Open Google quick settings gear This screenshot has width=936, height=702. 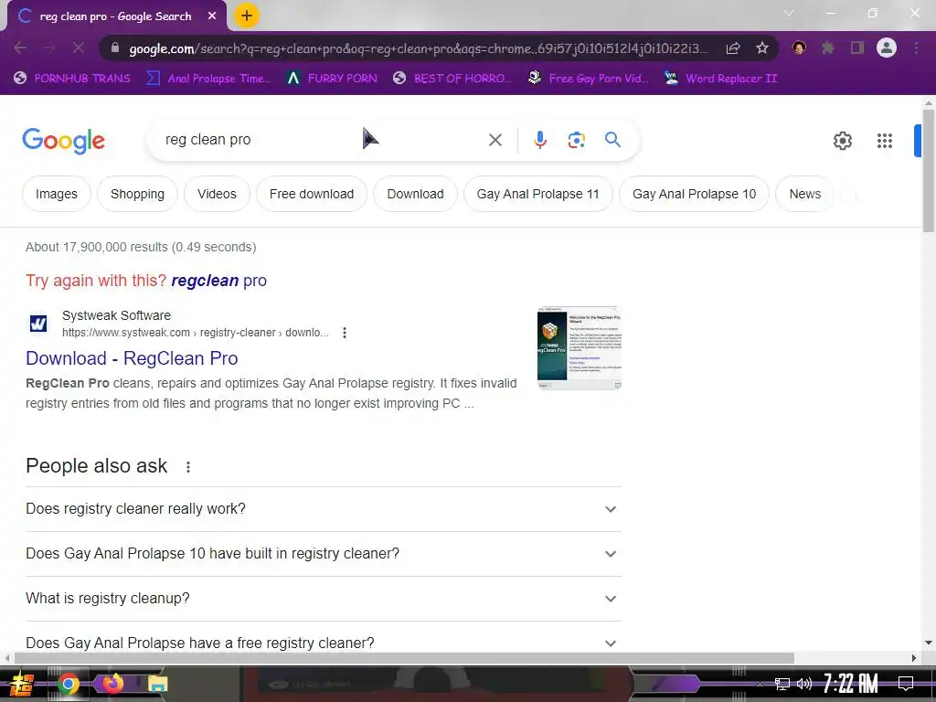(x=842, y=141)
